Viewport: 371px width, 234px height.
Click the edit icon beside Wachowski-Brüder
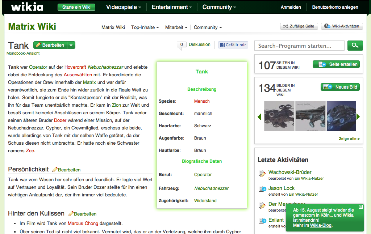click(x=262, y=173)
